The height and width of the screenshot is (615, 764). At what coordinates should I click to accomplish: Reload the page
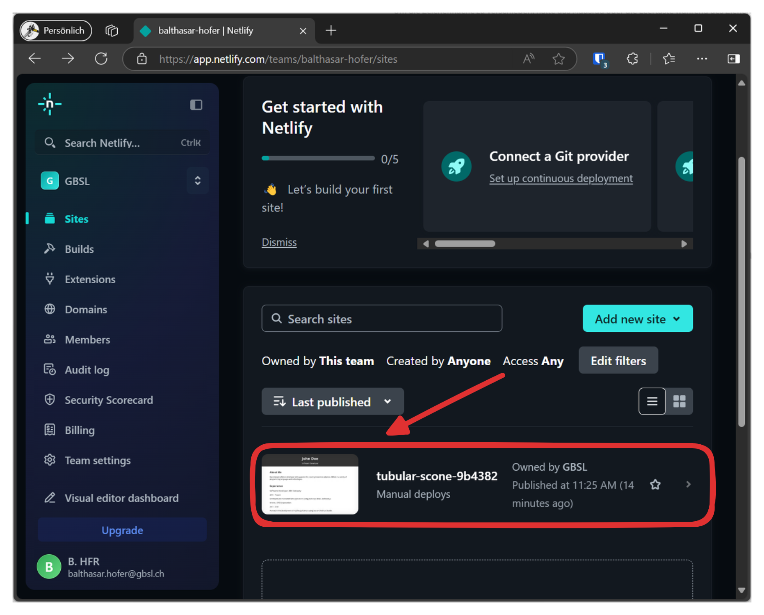[x=101, y=59]
